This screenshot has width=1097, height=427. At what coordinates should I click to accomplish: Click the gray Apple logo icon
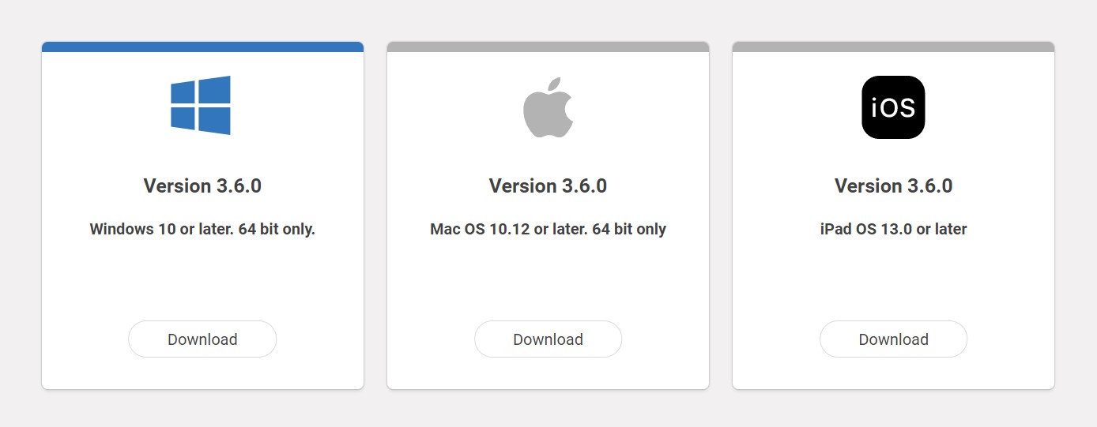click(x=548, y=107)
